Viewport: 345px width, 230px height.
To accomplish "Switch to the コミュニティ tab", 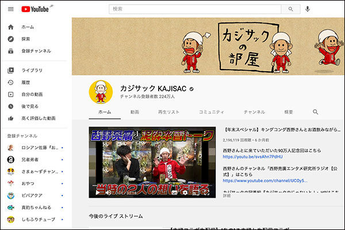I will pos(211,112).
